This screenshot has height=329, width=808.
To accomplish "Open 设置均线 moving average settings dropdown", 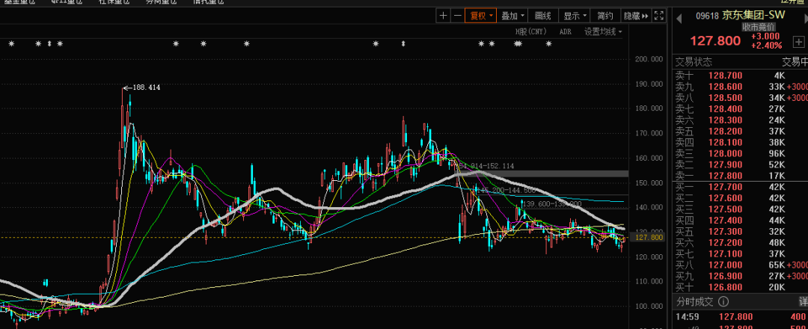I will pyautogui.click(x=603, y=31).
